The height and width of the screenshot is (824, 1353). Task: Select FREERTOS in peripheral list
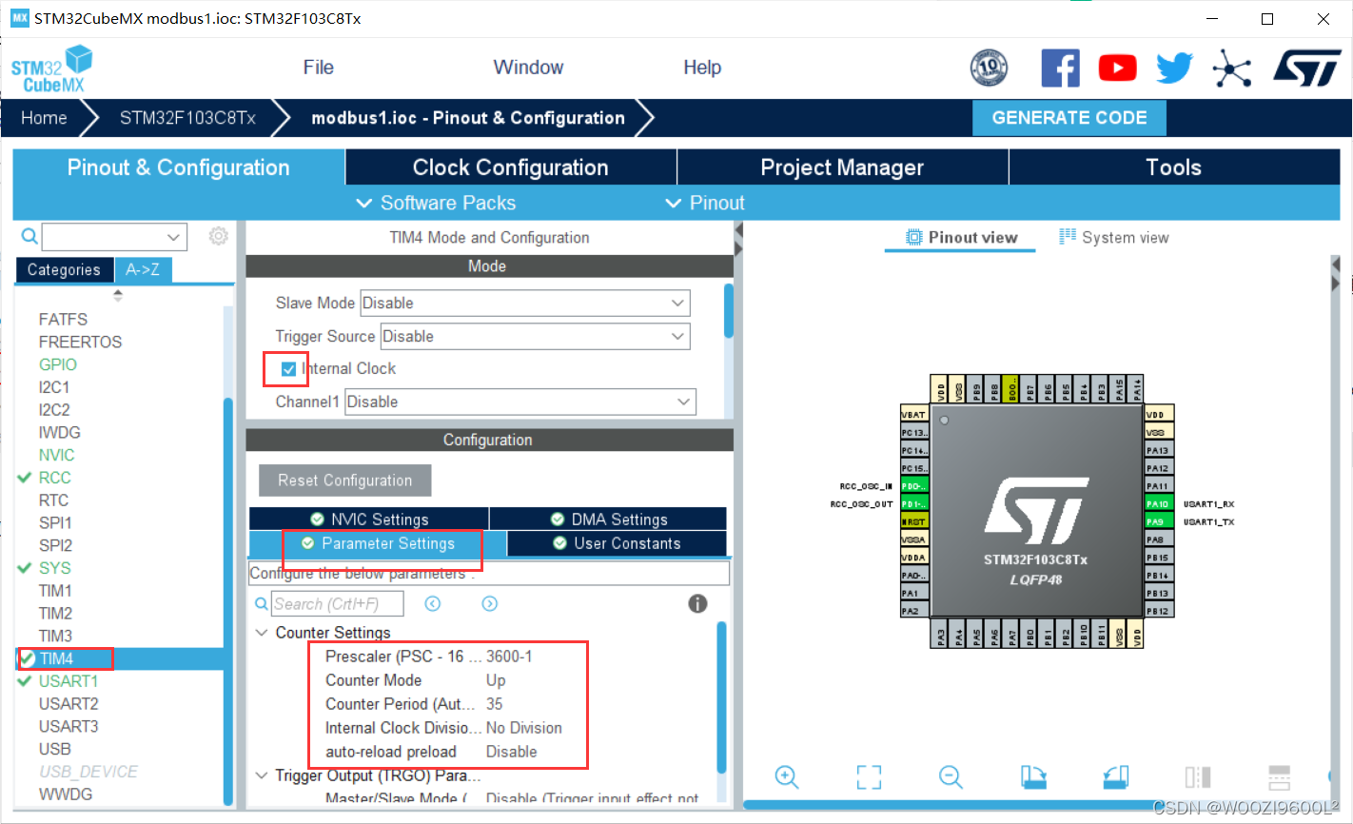click(80, 342)
